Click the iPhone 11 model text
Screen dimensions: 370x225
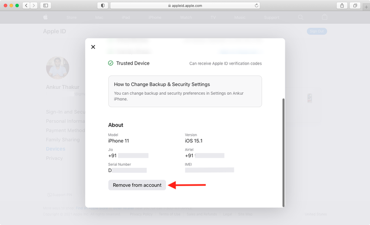[118, 141]
